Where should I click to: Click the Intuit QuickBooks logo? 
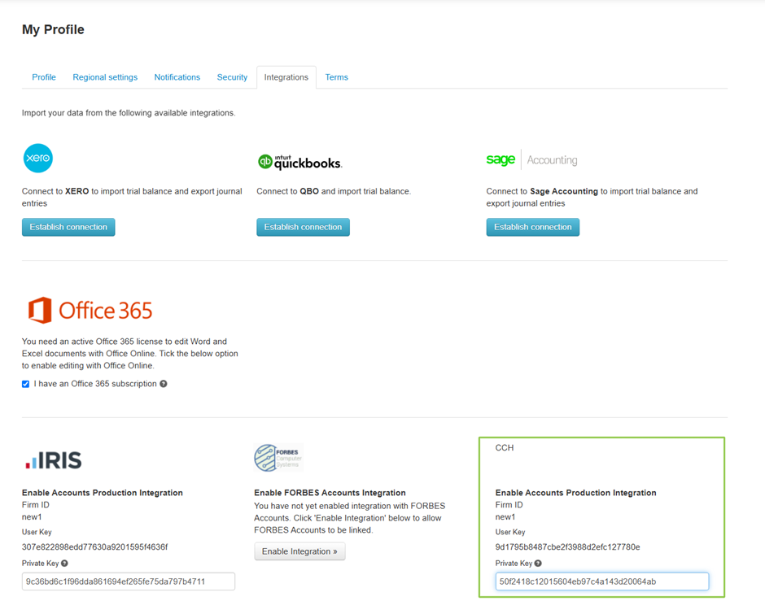299,162
